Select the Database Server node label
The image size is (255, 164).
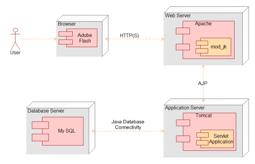(x=46, y=111)
